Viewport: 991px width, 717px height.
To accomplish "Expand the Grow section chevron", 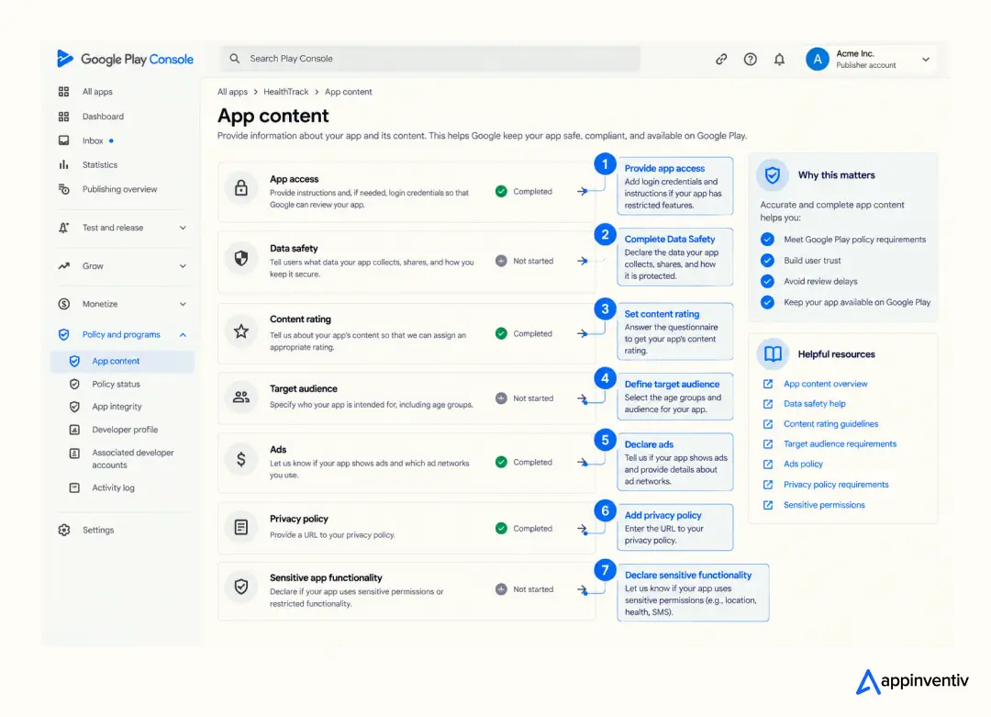I will pos(183,266).
